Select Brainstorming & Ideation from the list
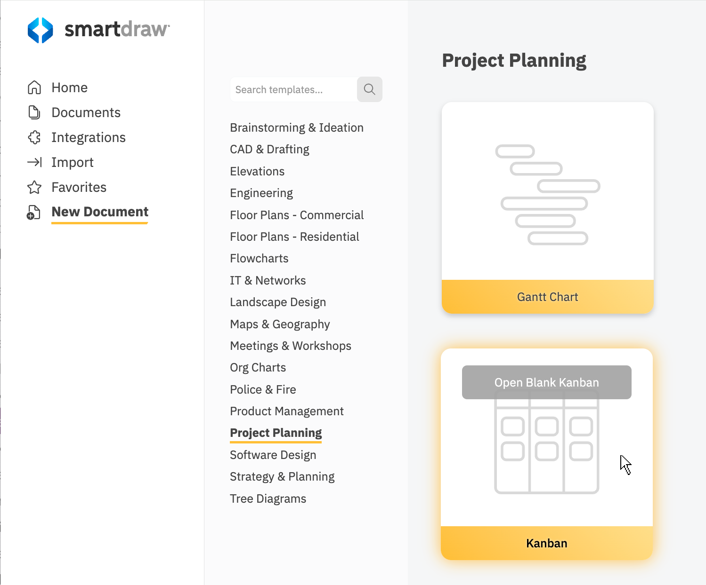Image resolution: width=706 pixels, height=585 pixels. 296,127
